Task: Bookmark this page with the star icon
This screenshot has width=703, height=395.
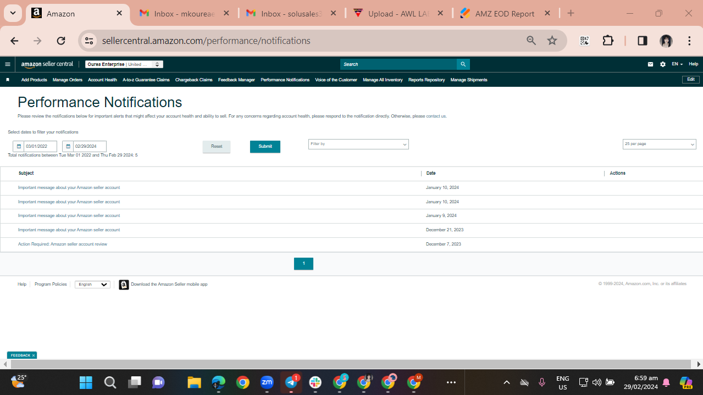Action: (552, 41)
